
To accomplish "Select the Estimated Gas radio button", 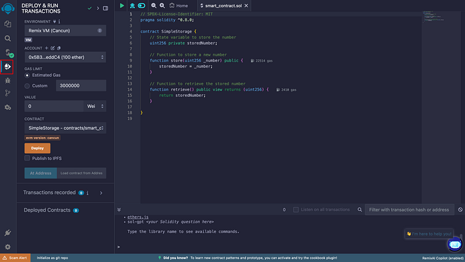I will [x=27, y=76].
